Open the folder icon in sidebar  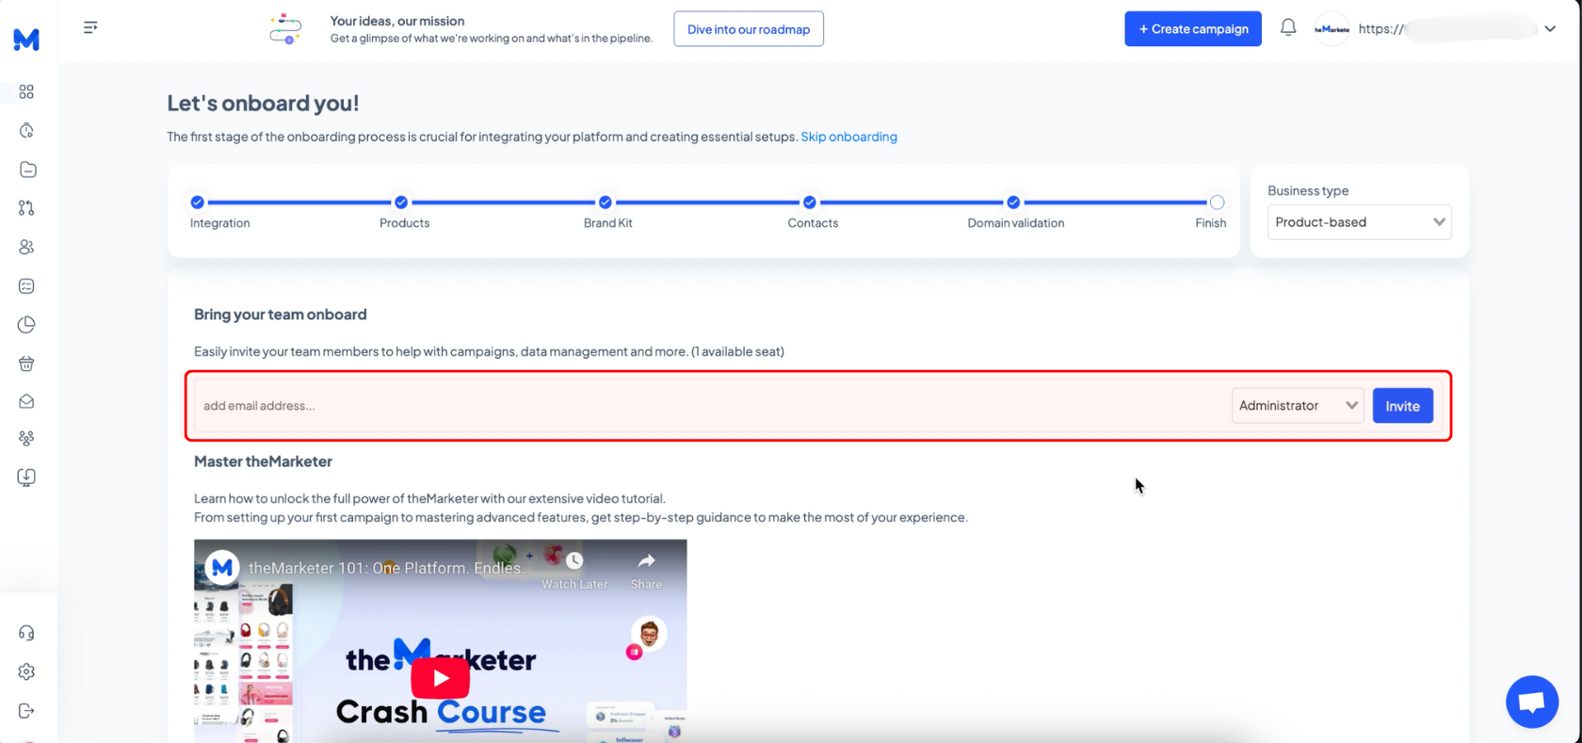tap(27, 170)
